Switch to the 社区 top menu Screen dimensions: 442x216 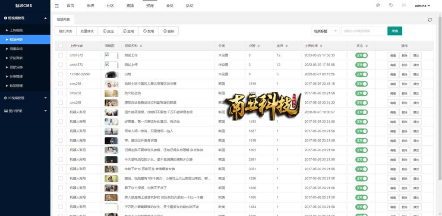110,6
